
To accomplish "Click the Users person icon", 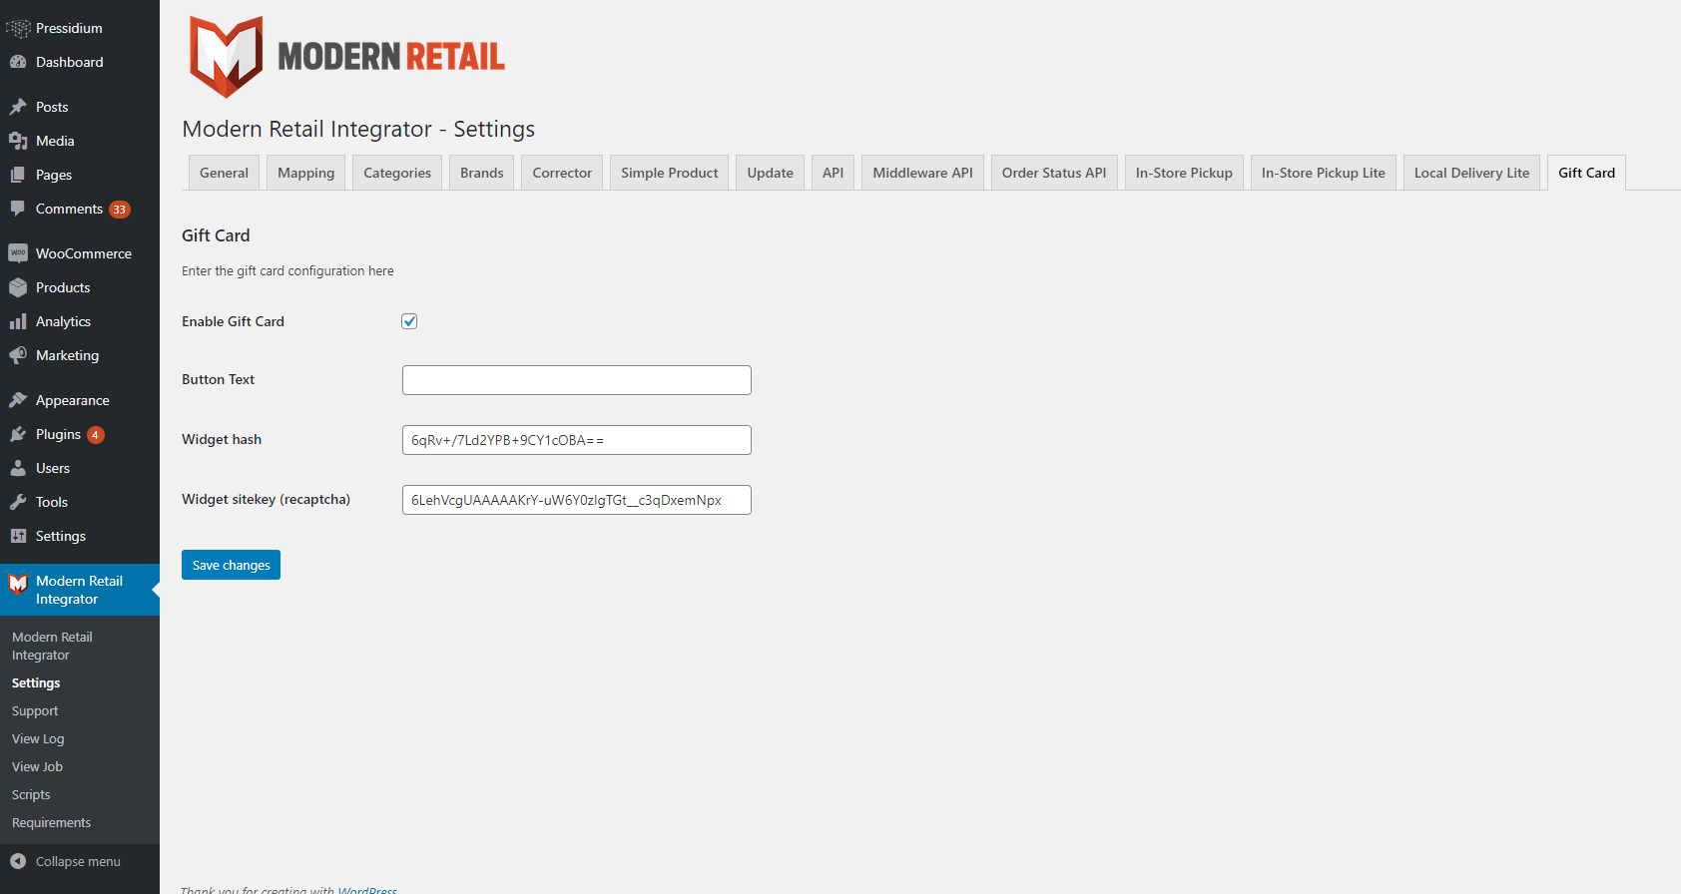I will [x=18, y=468].
